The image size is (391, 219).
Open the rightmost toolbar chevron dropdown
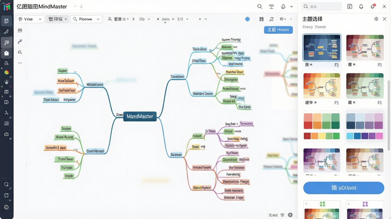click(291, 19)
